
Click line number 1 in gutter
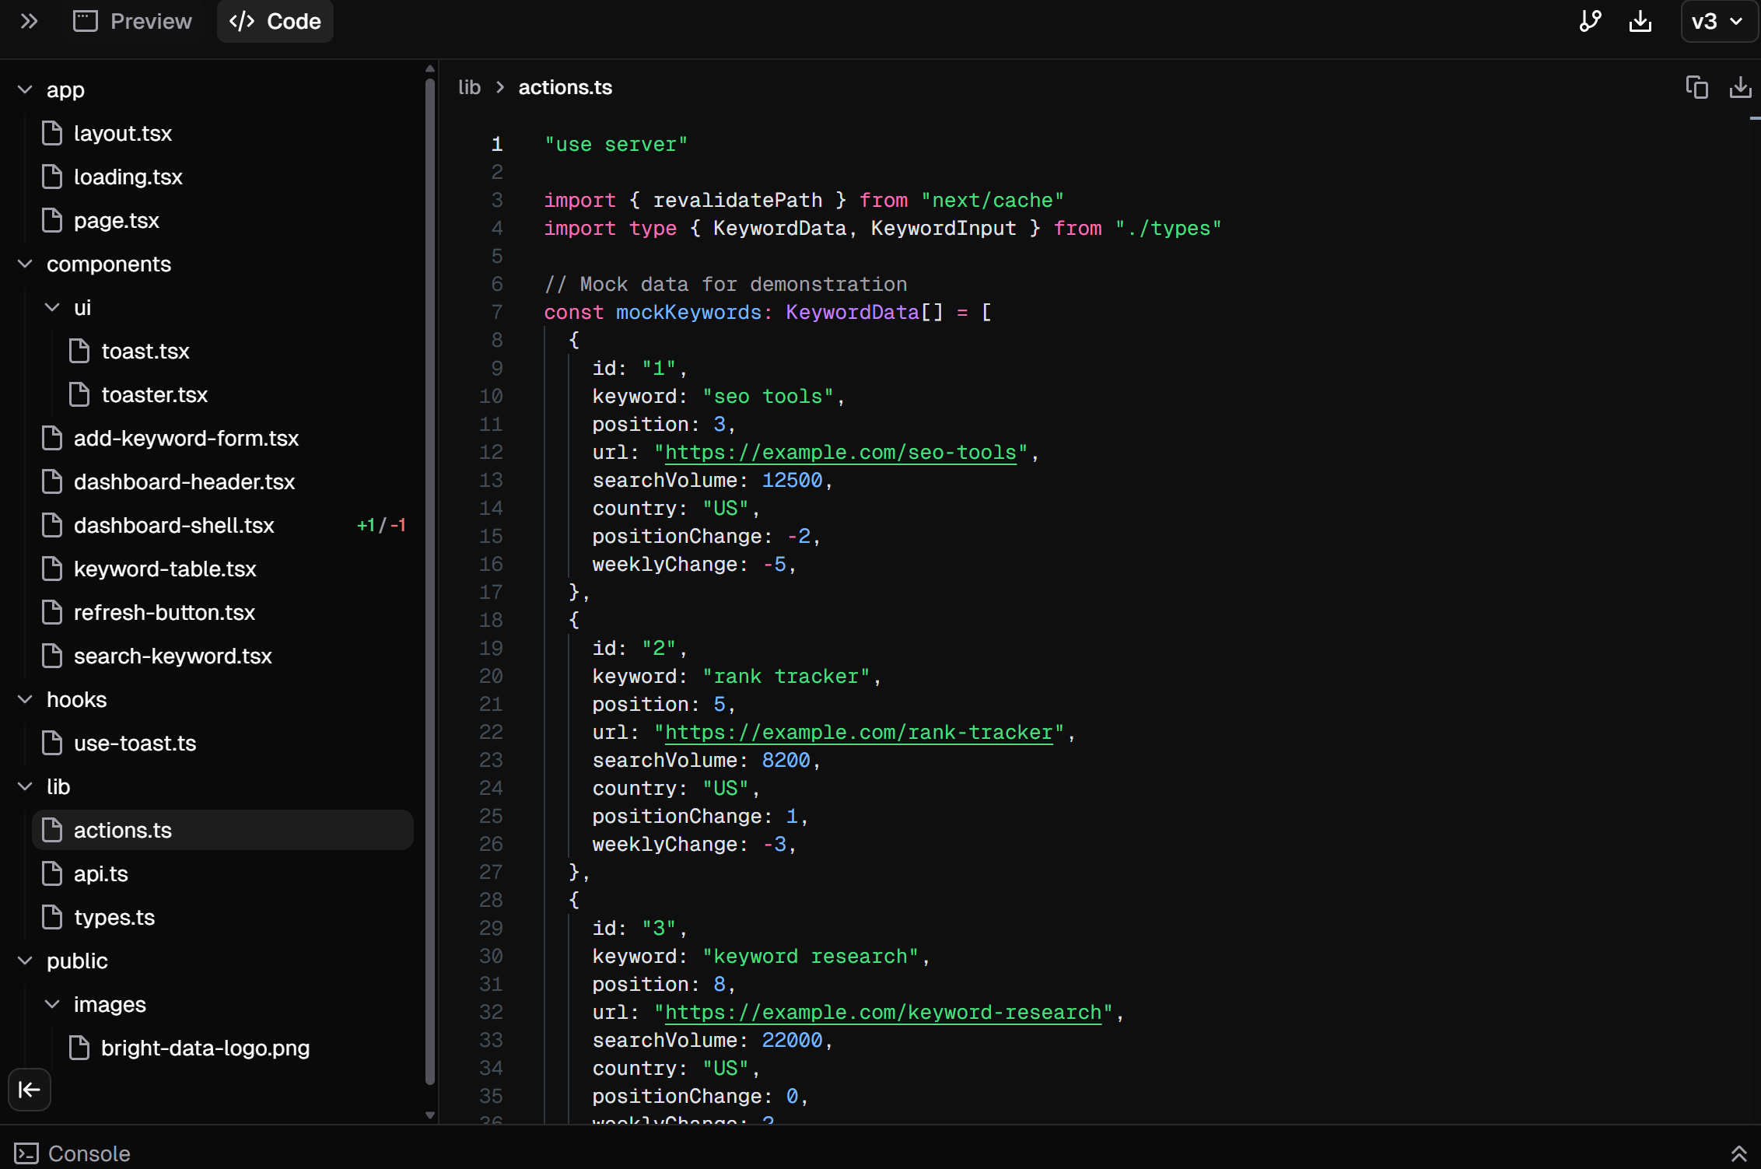496,144
